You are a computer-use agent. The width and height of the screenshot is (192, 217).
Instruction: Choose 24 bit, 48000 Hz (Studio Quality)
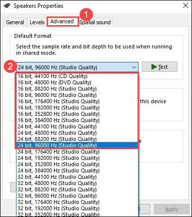tap(77, 133)
